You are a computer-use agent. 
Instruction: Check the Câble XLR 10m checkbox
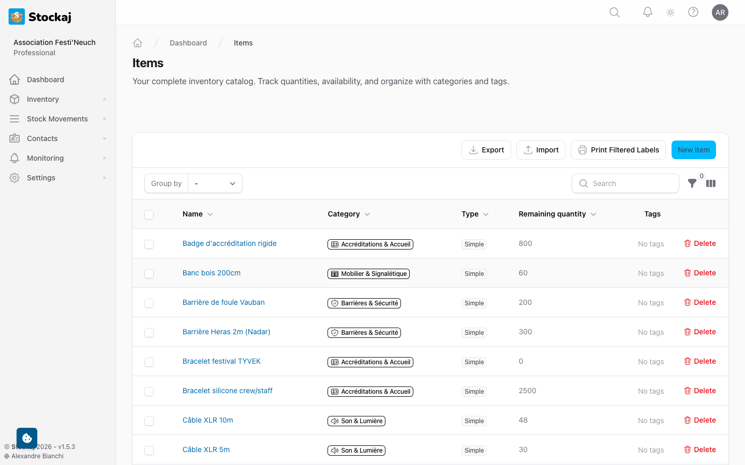(x=149, y=421)
